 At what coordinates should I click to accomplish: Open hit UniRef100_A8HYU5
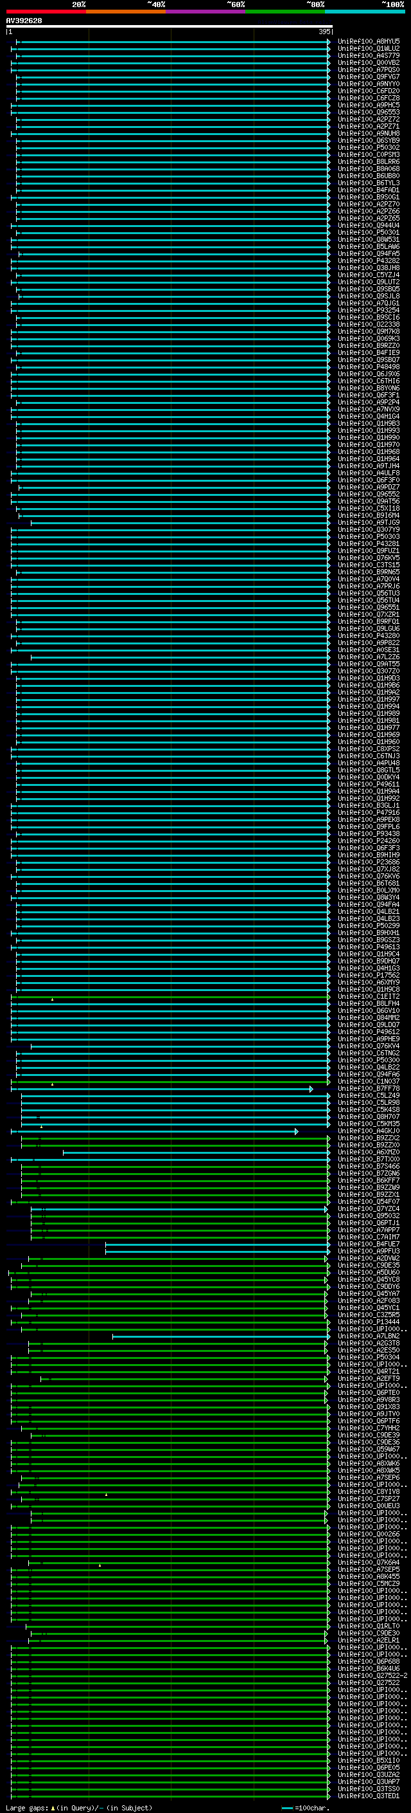369,42
